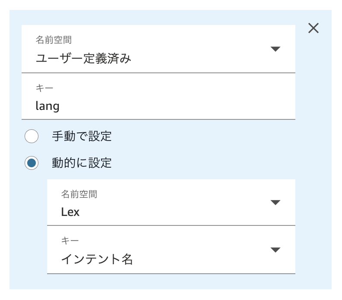342x300 pixels.
Task: Select the 手動で設定 radio button
Action: (x=32, y=137)
